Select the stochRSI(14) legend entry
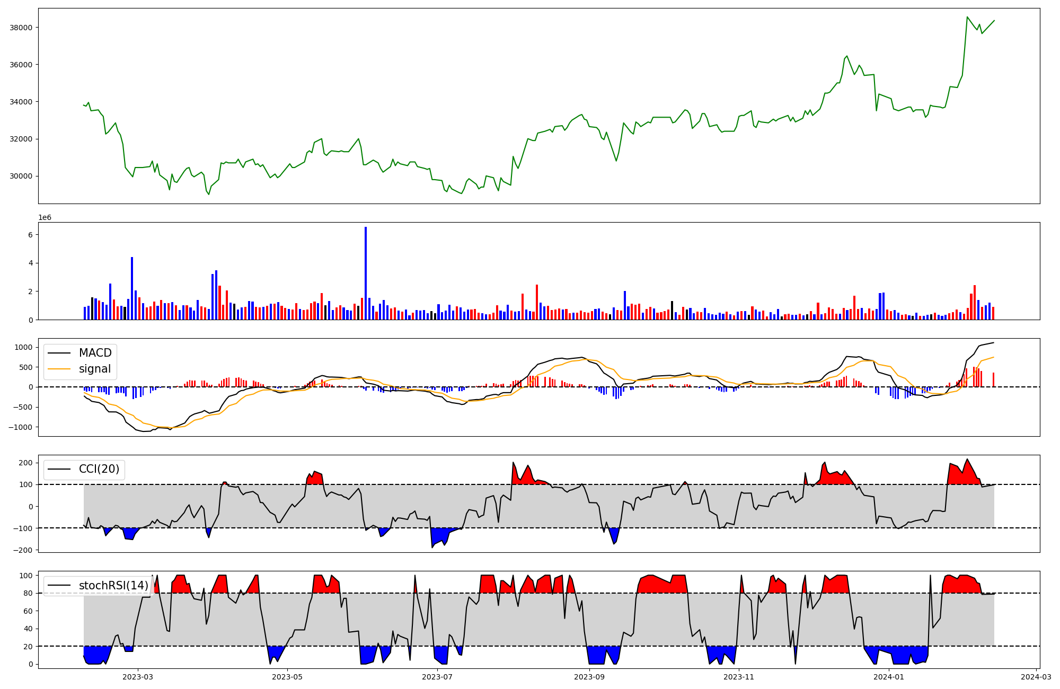 coord(113,586)
